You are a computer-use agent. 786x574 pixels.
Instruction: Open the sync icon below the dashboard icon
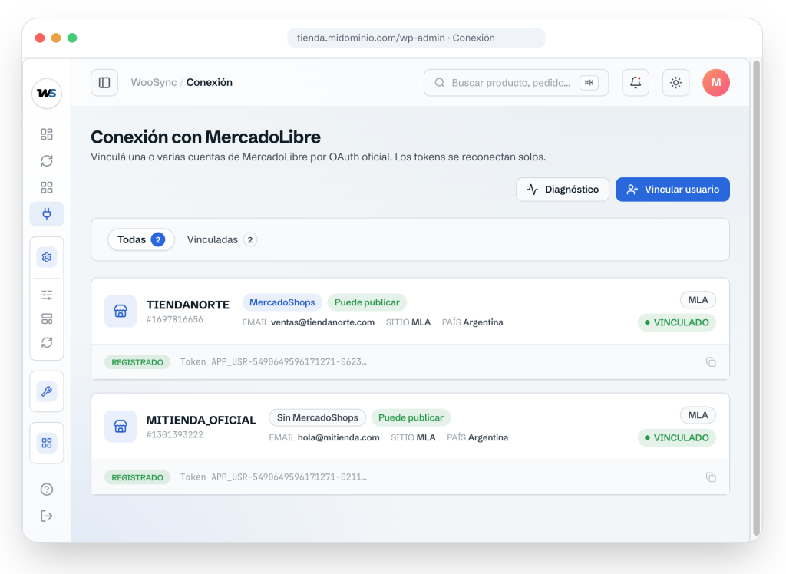click(47, 161)
